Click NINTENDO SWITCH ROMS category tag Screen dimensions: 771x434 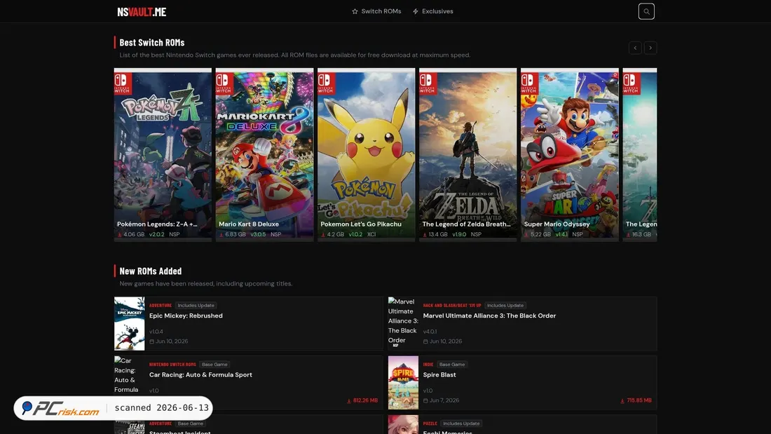click(172, 365)
